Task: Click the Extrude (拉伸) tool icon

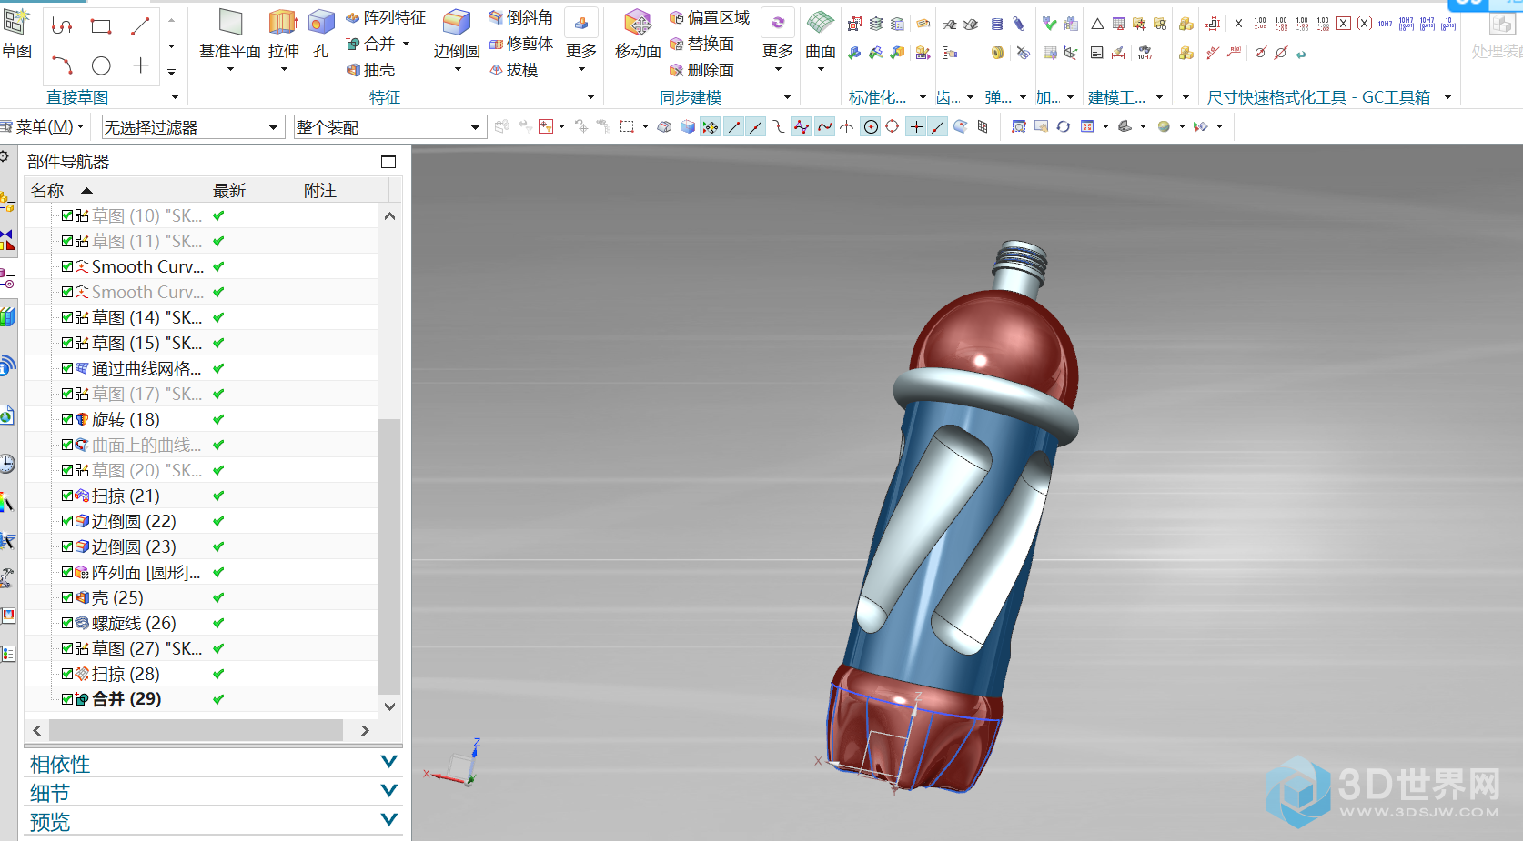Action: pyautogui.click(x=283, y=23)
